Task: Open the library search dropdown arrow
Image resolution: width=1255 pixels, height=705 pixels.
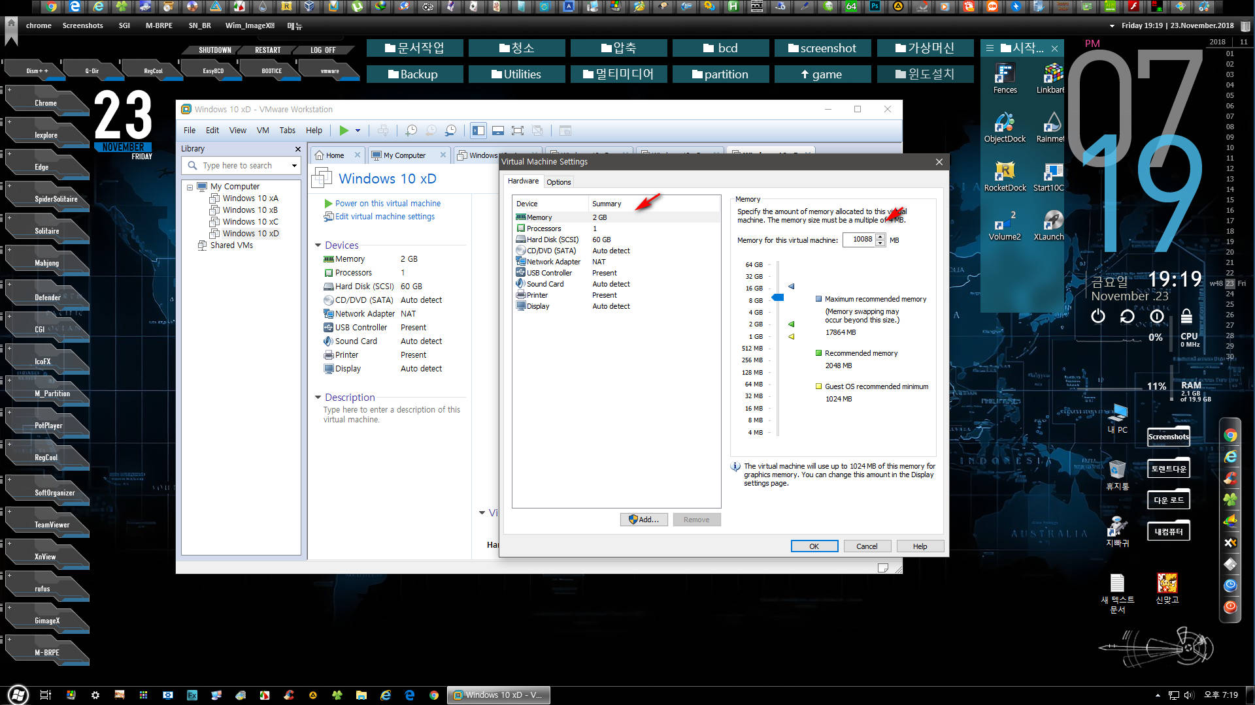Action: coord(294,166)
